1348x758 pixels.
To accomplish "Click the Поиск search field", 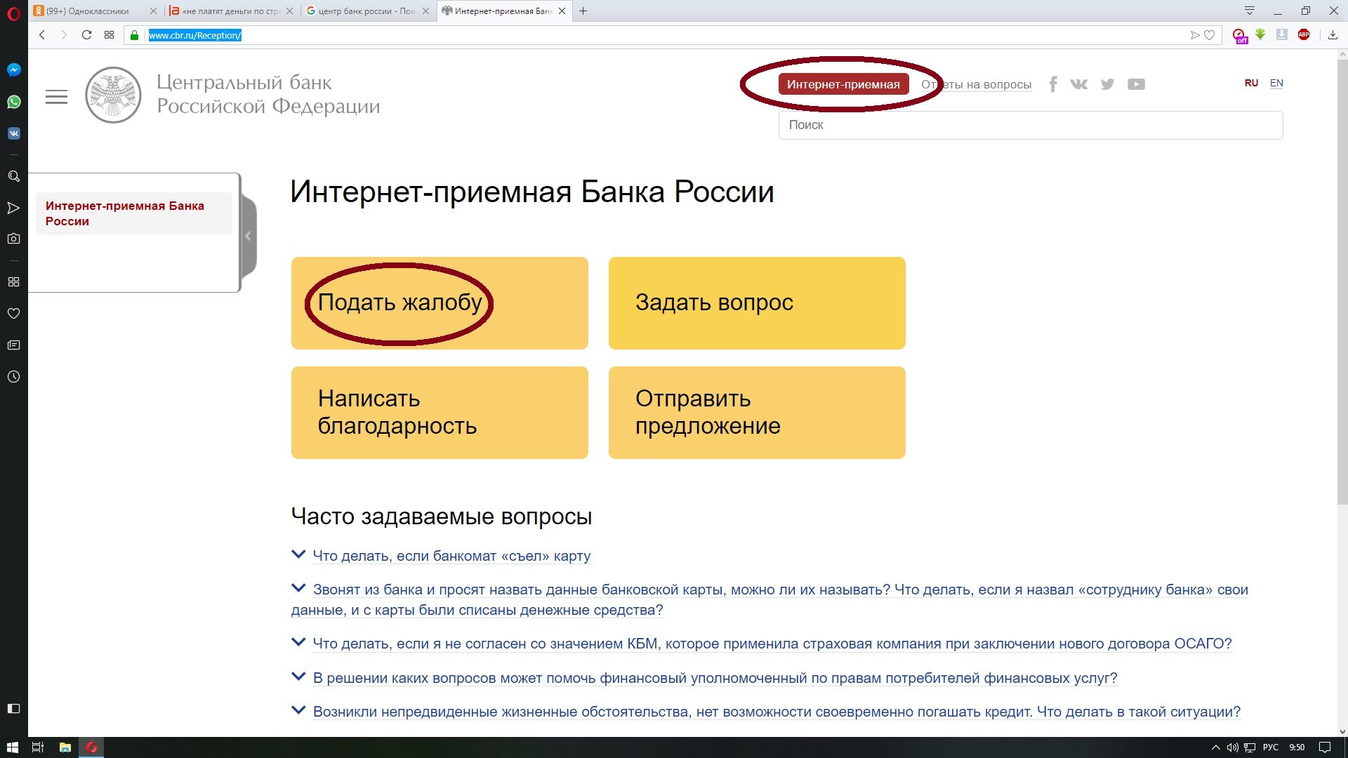I will point(1030,125).
